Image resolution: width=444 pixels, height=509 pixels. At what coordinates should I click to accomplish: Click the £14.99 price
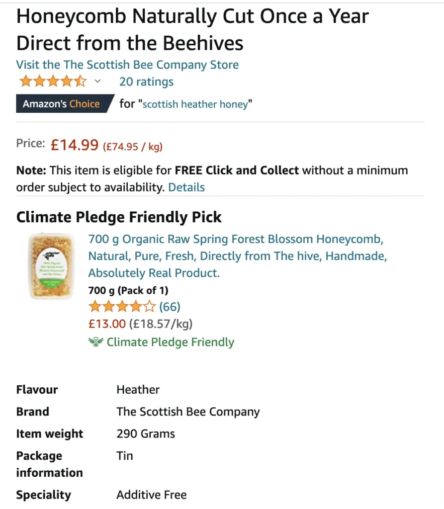[75, 145]
